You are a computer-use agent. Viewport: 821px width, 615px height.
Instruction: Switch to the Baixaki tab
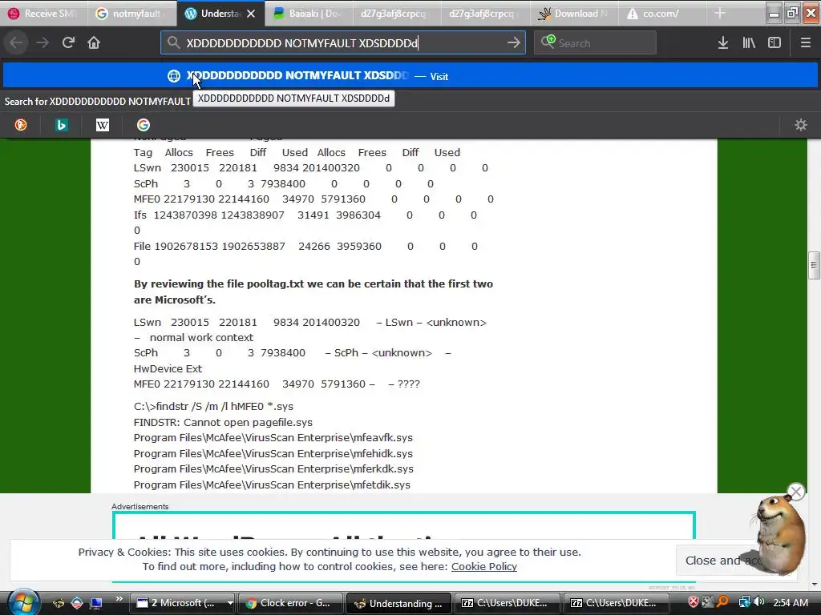309,14
